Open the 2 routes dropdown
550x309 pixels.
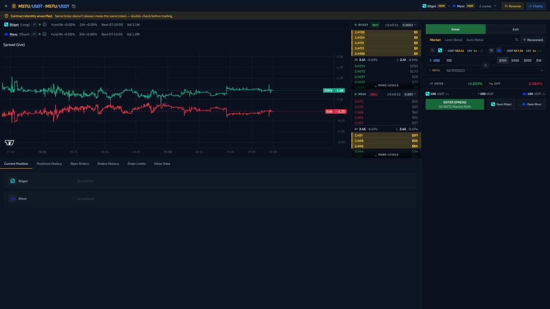487,6
